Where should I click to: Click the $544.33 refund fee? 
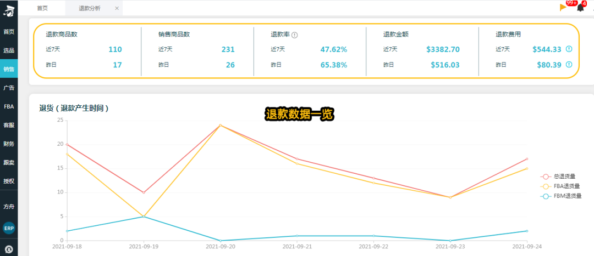coord(547,49)
